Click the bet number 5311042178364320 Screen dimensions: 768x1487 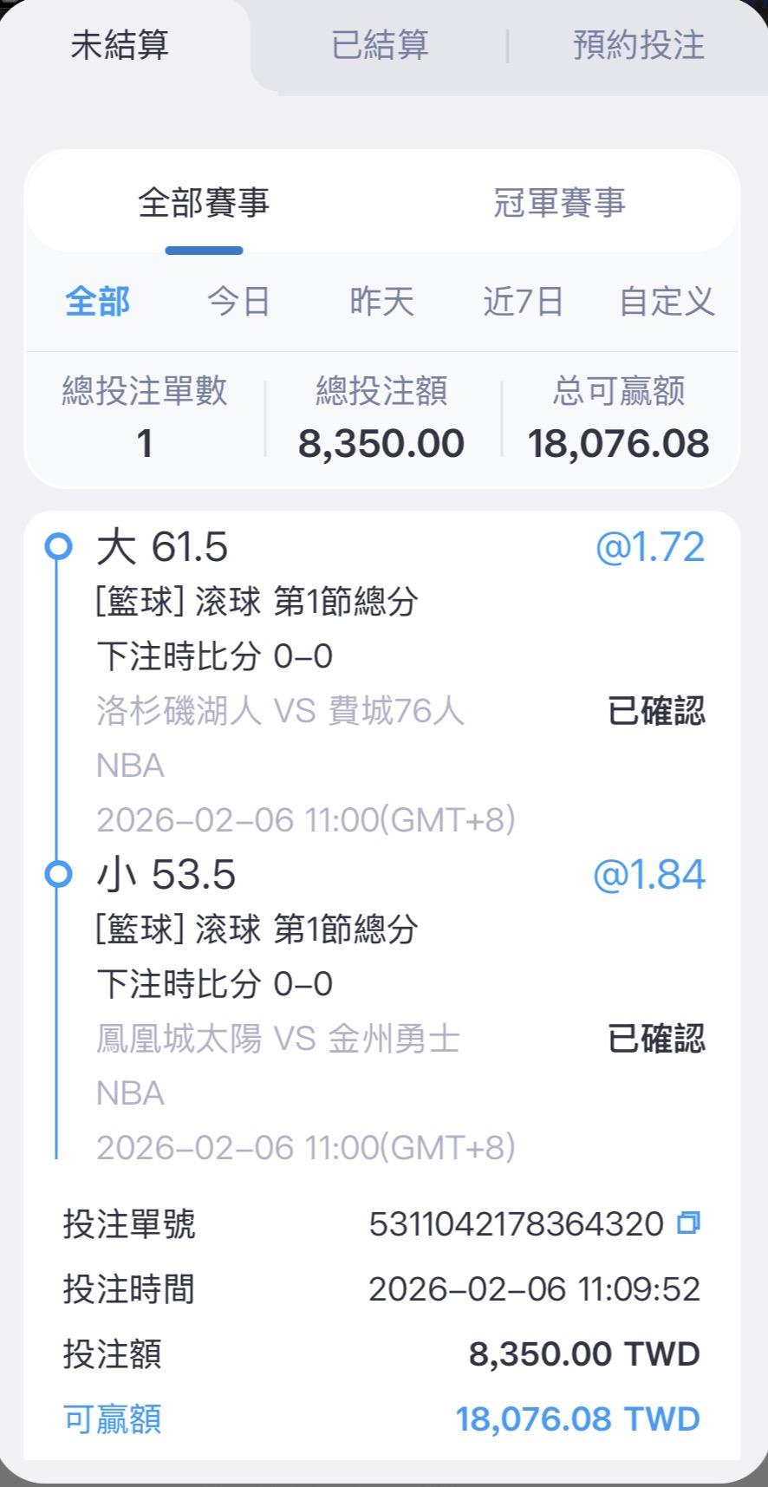click(516, 1224)
